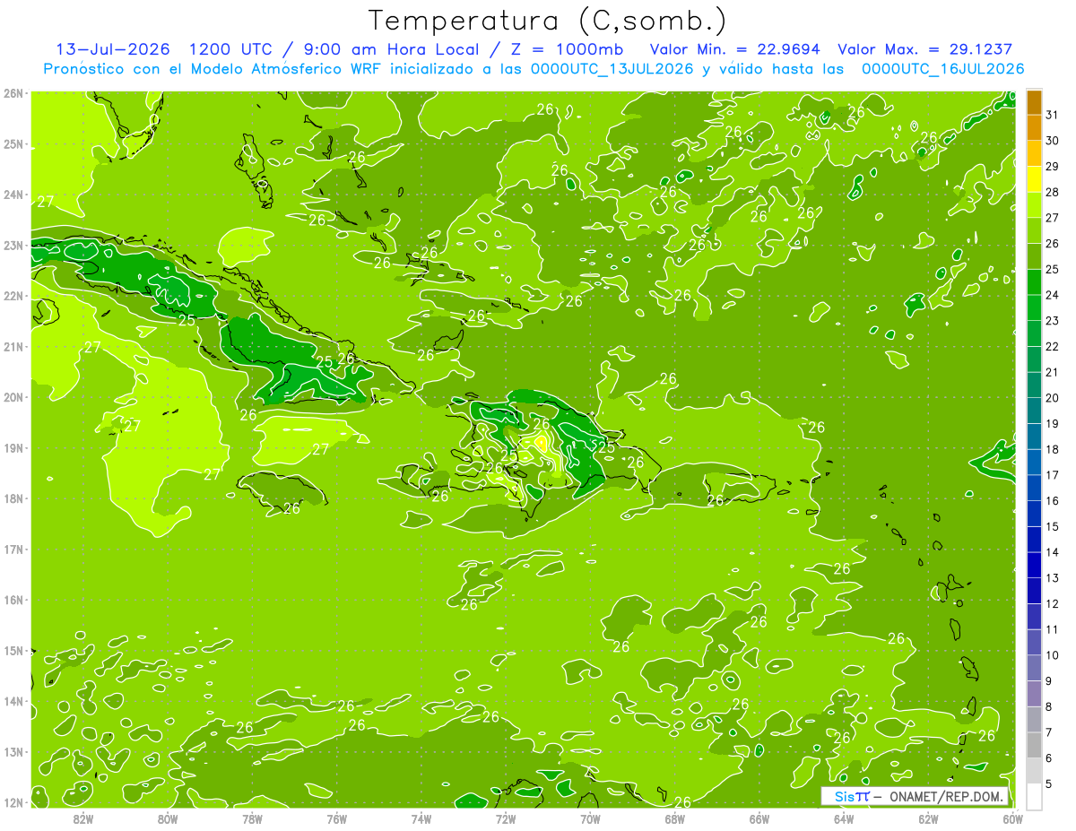
Task: Click the "62W" longitude axis label
Action: (x=928, y=818)
